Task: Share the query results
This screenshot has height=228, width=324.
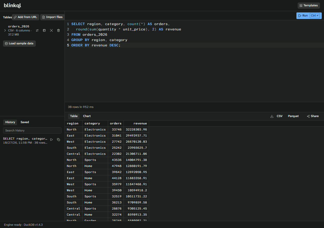Action: [x=313, y=116]
